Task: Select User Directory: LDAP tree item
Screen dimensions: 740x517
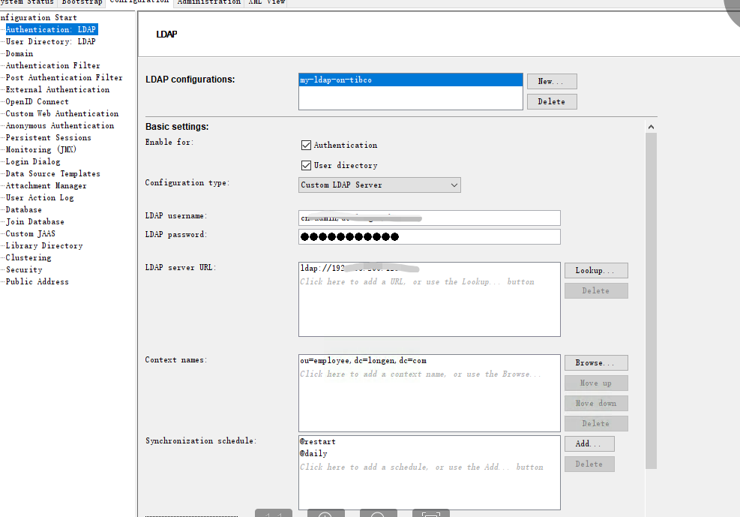Action: pos(50,41)
